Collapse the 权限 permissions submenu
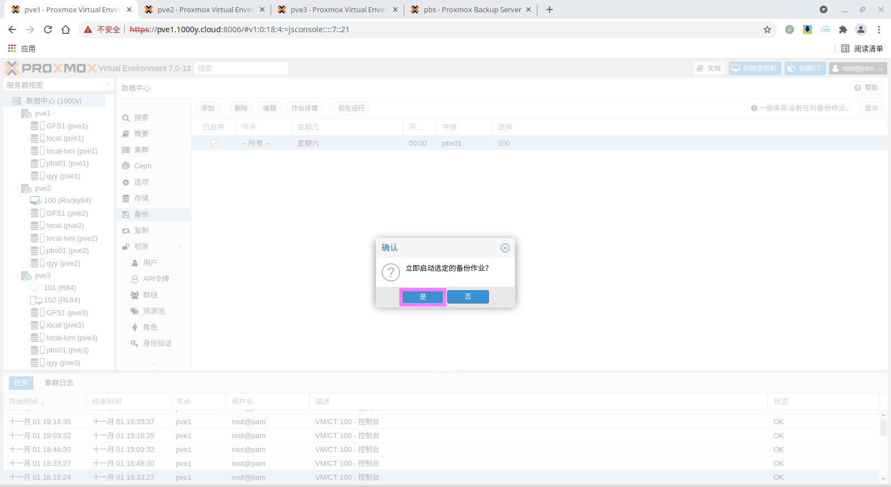The image size is (891, 487). pos(180,246)
